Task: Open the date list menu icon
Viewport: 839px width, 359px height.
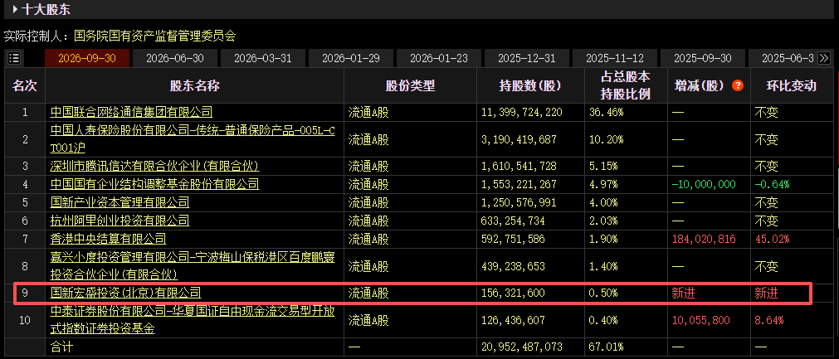Action: 14,58
